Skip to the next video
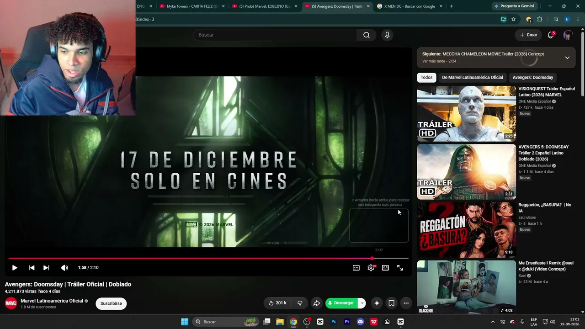The image size is (585, 329). (46, 268)
